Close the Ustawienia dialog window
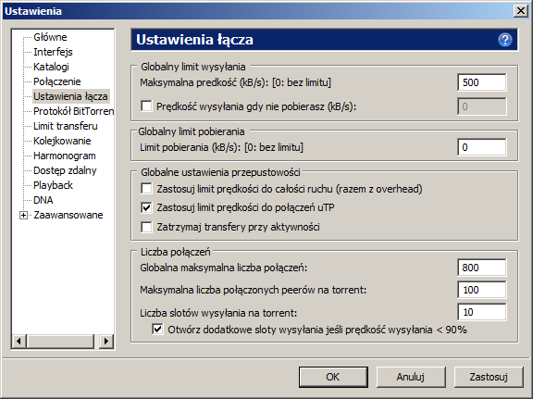This screenshot has width=533, height=399. [520, 11]
